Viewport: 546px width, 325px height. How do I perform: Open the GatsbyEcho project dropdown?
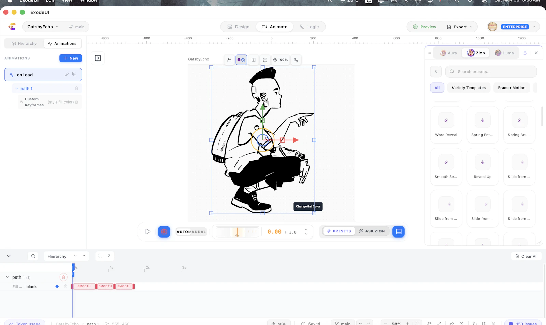click(x=43, y=27)
